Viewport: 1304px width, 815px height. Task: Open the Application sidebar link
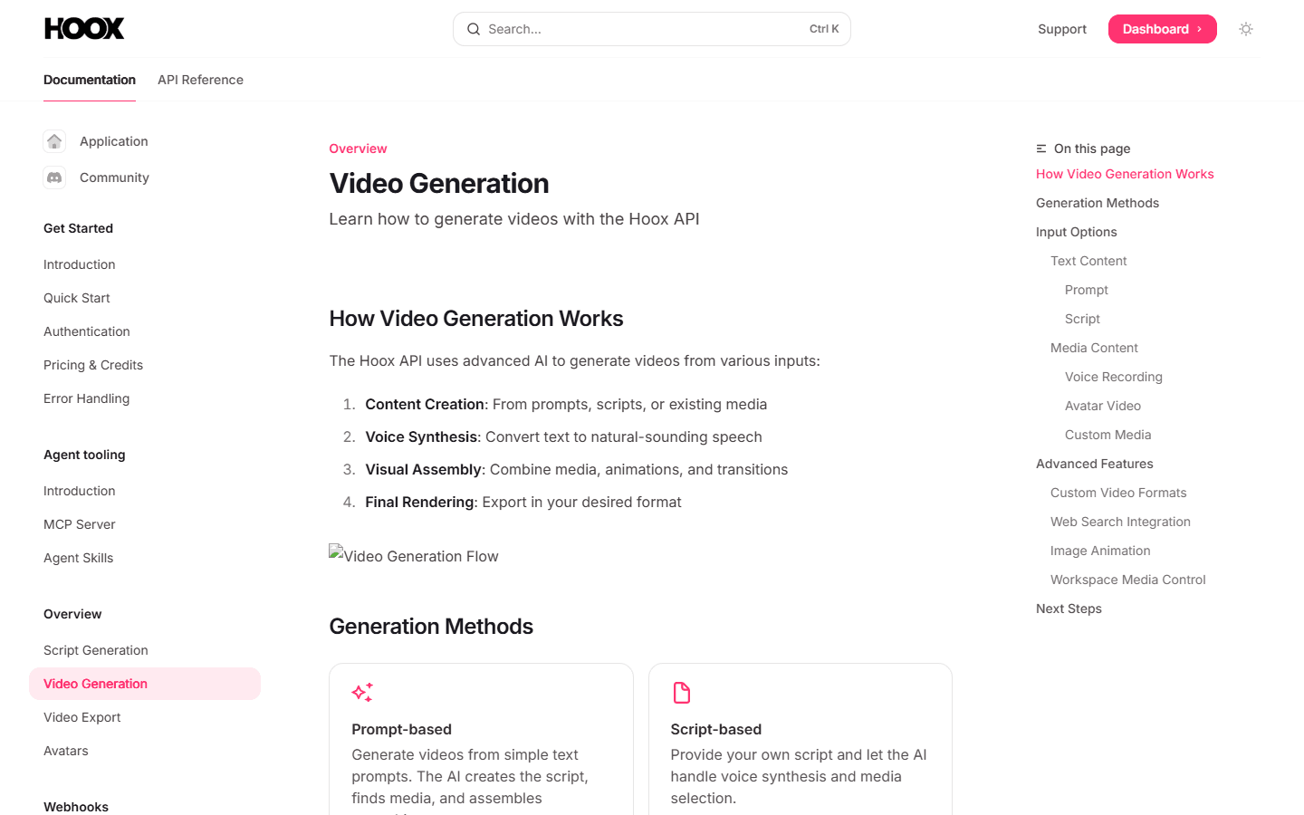pyautogui.click(x=114, y=141)
